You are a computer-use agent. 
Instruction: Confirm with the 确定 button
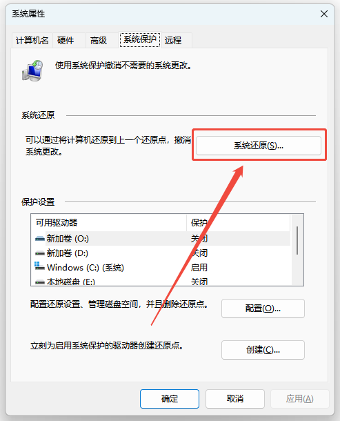(170, 399)
